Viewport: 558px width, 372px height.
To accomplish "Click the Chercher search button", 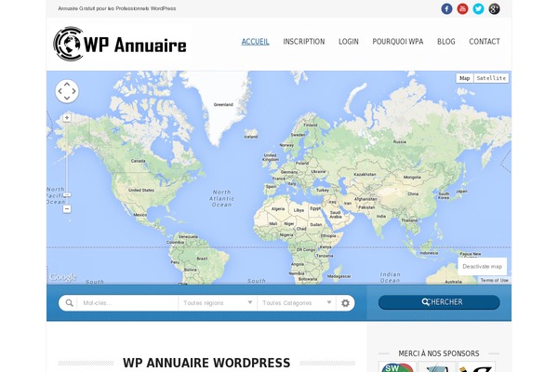I will pos(439,302).
